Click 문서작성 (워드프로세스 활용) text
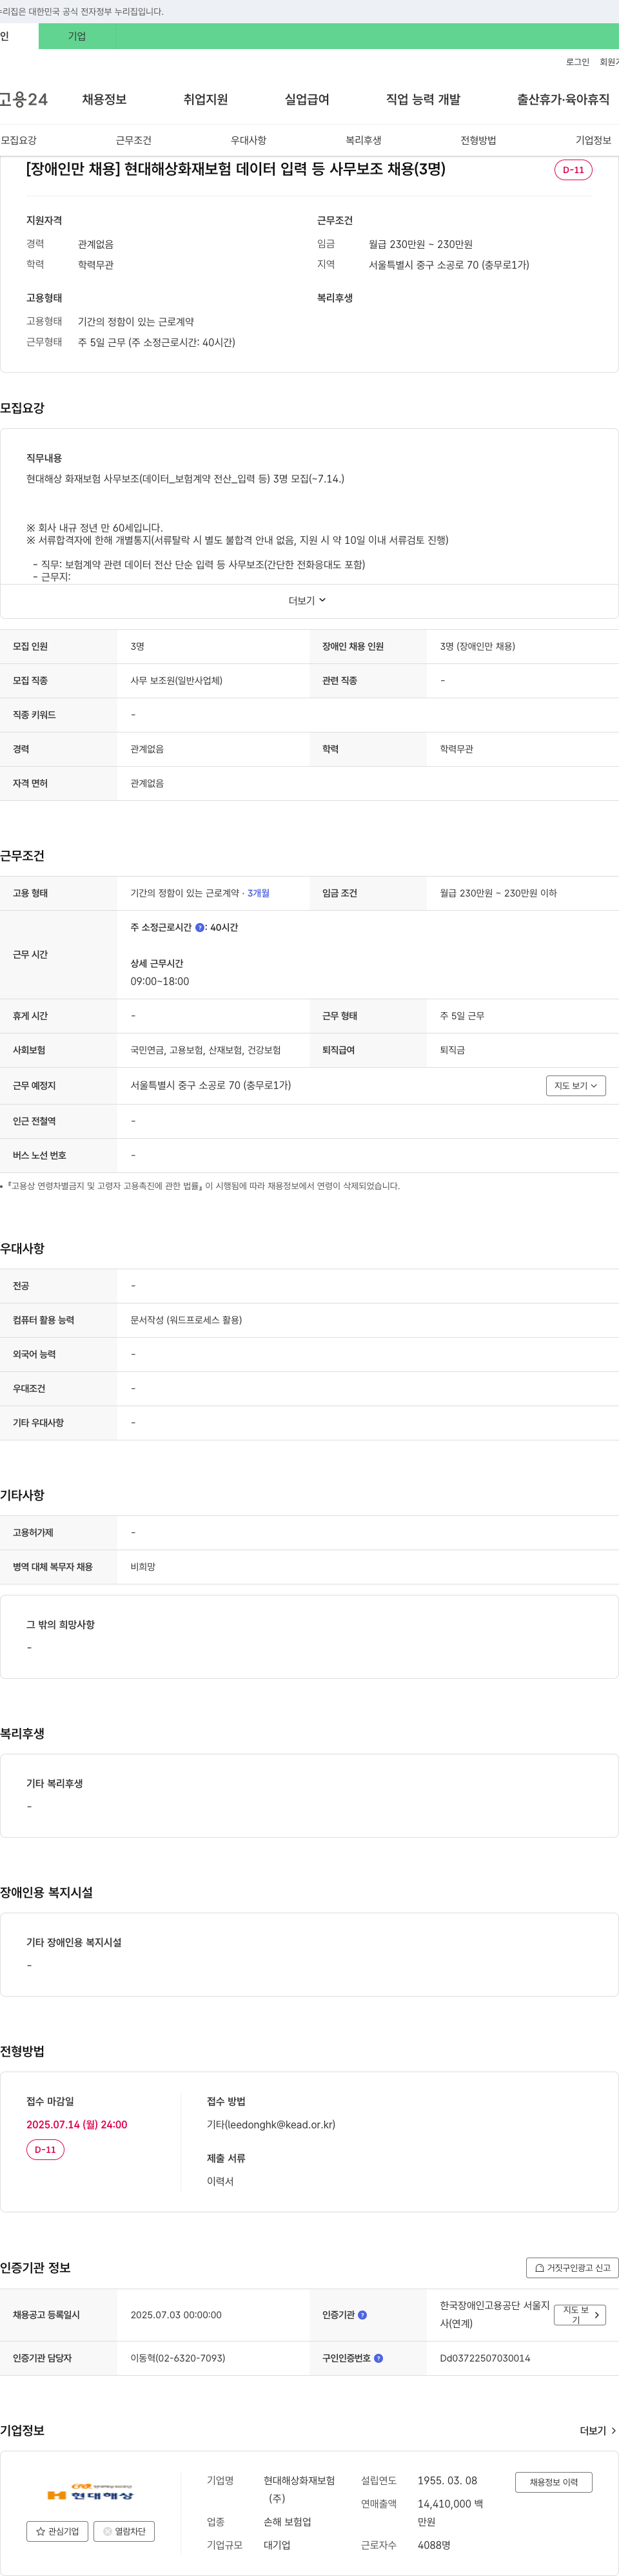The width and height of the screenshot is (619, 2576). coord(187,1320)
